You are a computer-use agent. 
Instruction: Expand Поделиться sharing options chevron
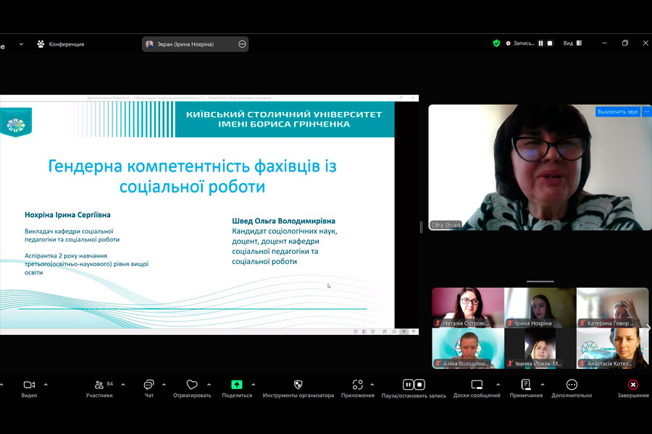click(x=254, y=385)
